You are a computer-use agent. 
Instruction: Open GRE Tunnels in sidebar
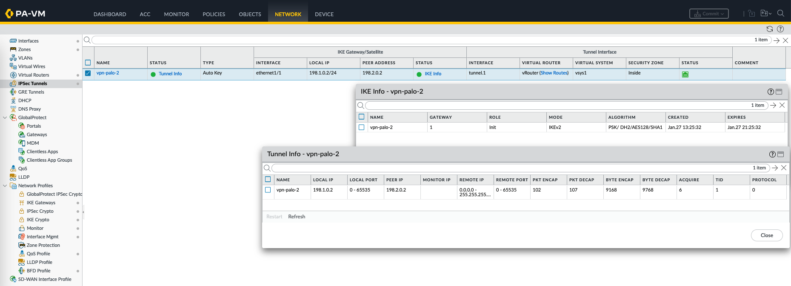tap(31, 92)
